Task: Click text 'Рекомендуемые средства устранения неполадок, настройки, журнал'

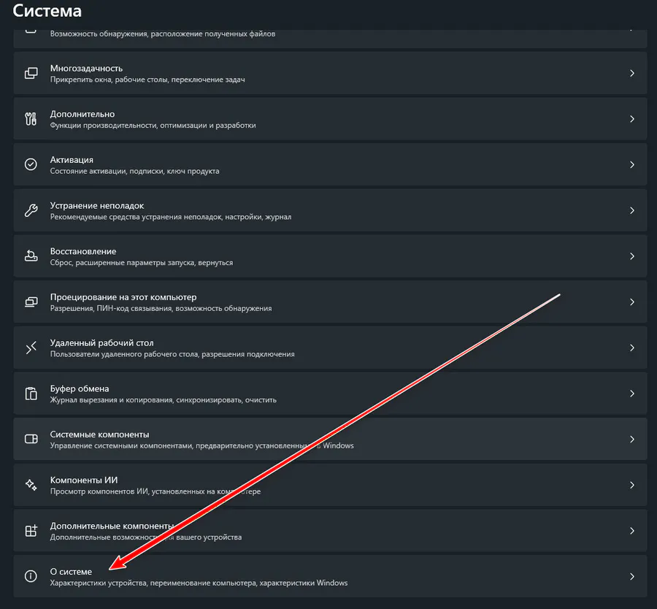Action: pyautogui.click(x=171, y=217)
